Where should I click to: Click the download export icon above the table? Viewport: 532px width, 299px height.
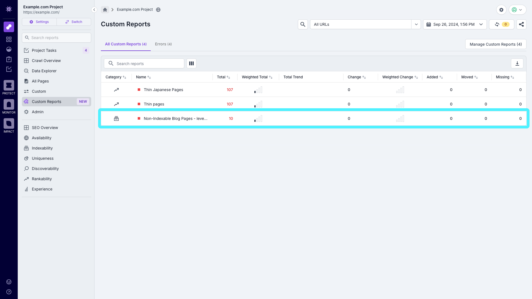pos(517,63)
